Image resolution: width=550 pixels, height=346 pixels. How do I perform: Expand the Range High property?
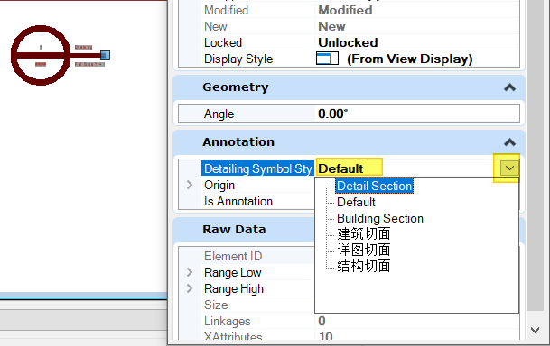pyautogui.click(x=190, y=288)
